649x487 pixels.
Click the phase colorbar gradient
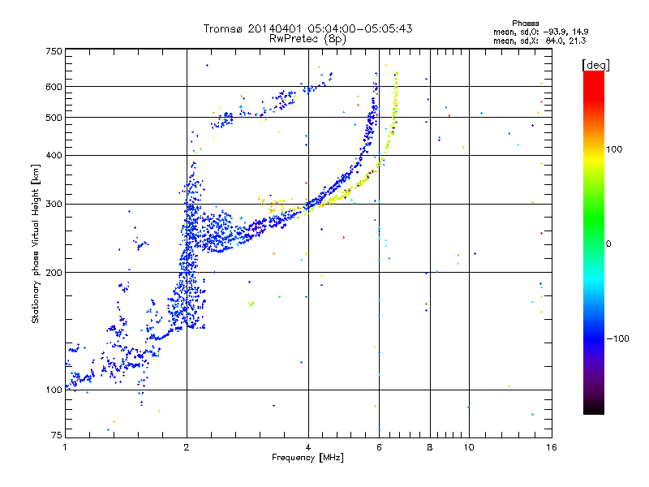[594, 242]
